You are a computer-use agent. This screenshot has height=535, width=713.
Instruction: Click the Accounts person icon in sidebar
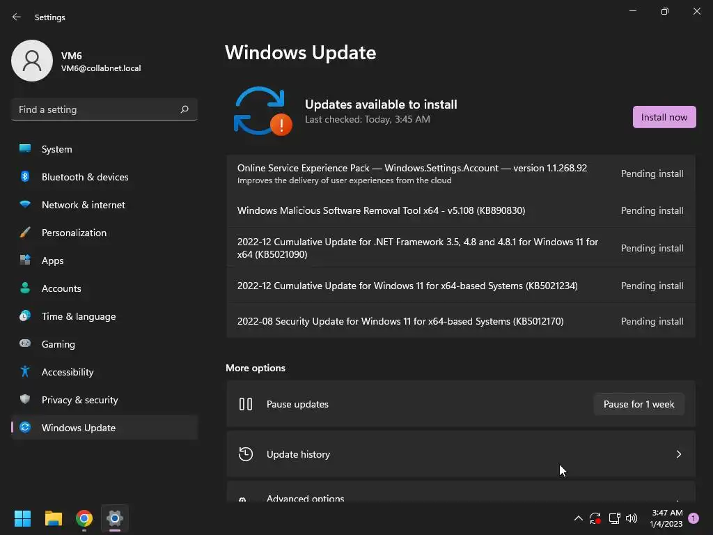click(25, 288)
